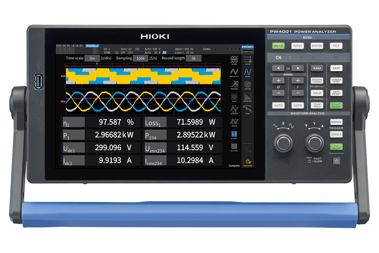Open the Time scale 5m selector
Image resolution: width=379 pixels, height=253 pixels.
92,58
